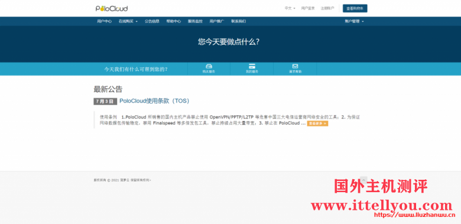This screenshot has width=461, height=224.
Task: Open the 购买服务 server icon tile
Action: pyautogui.click(x=209, y=68)
